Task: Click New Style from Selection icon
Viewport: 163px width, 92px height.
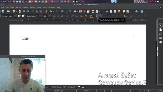Action: [23, 16]
